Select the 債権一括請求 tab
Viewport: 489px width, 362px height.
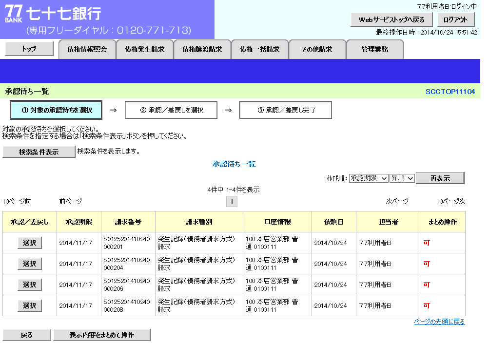(259, 49)
